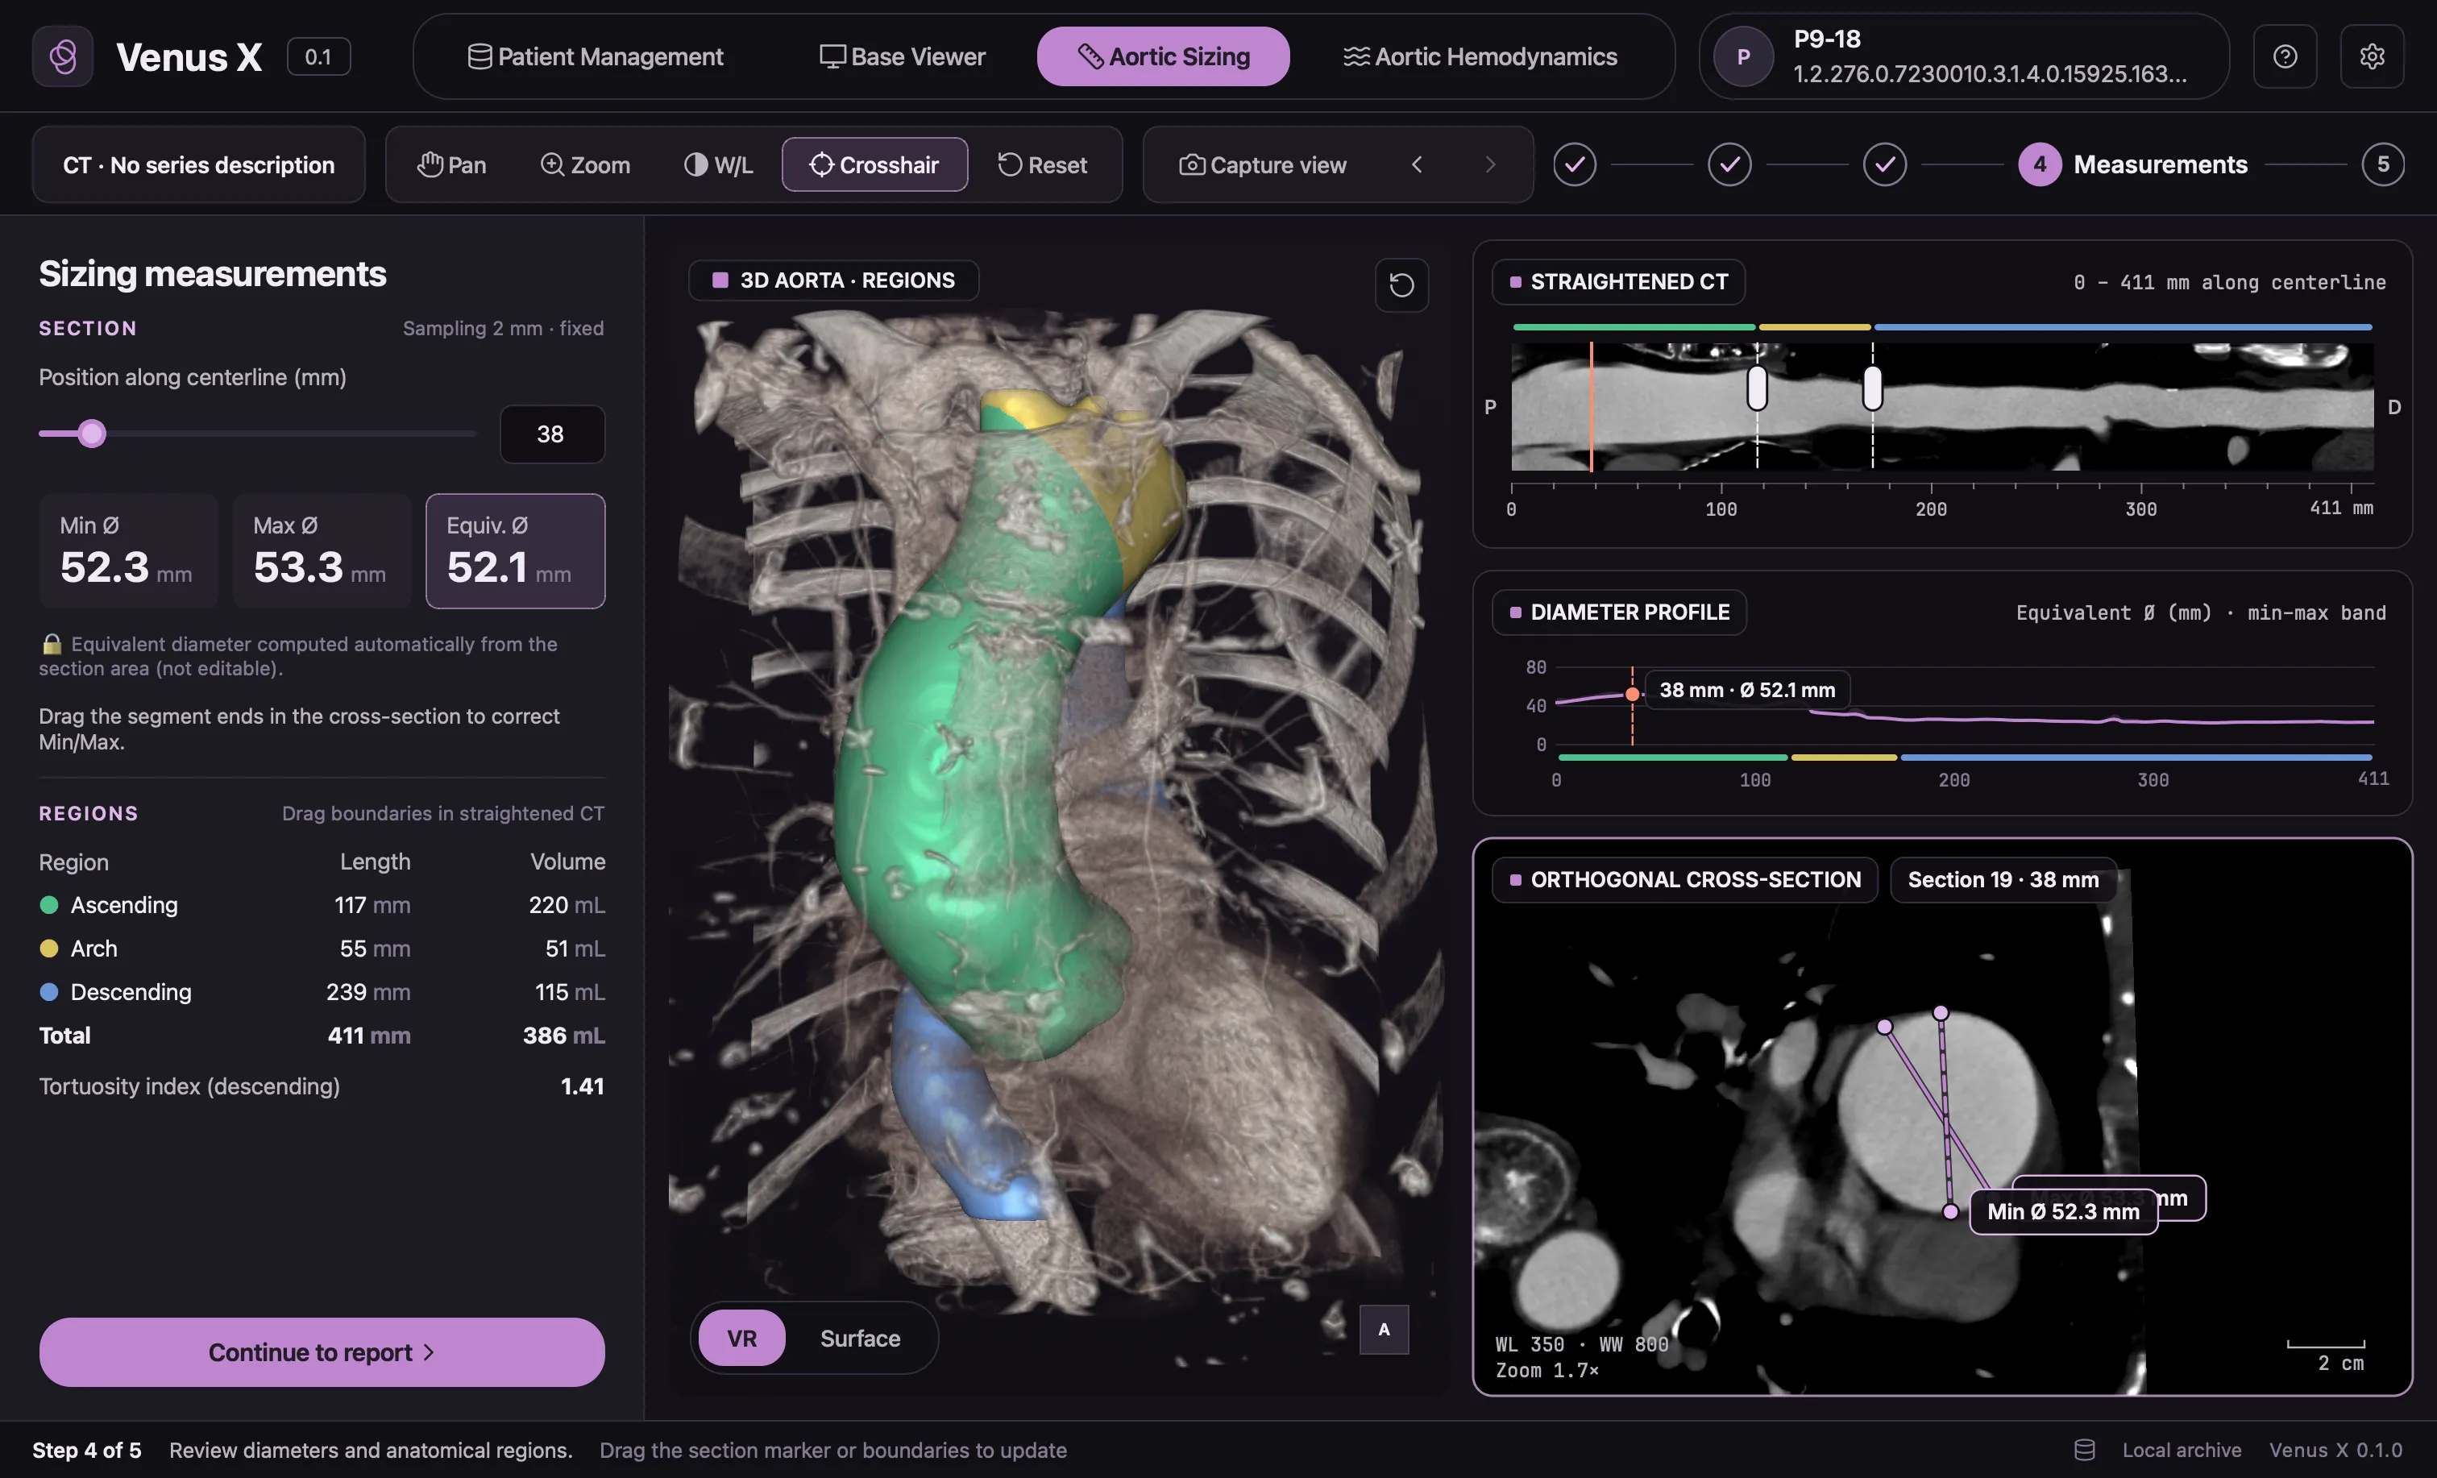The height and width of the screenshot is (1478, 2437).
Task: Open the help question-mark icon
Action: coord(2285,56)
